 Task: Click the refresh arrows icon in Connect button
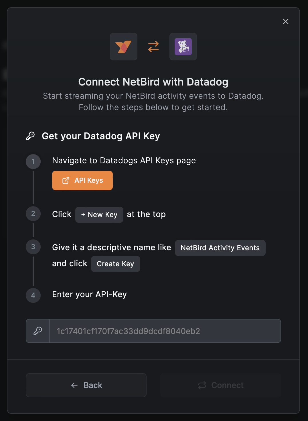(202, 385)
